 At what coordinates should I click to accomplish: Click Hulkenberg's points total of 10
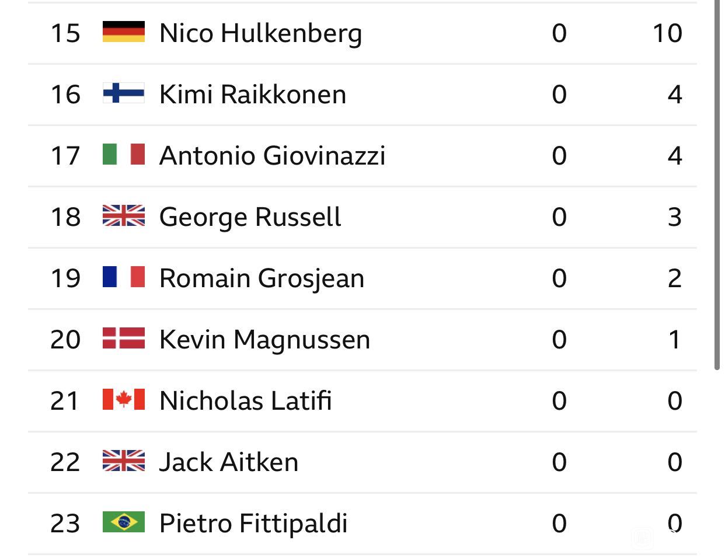pyautogui.click(x=667, y=33)
